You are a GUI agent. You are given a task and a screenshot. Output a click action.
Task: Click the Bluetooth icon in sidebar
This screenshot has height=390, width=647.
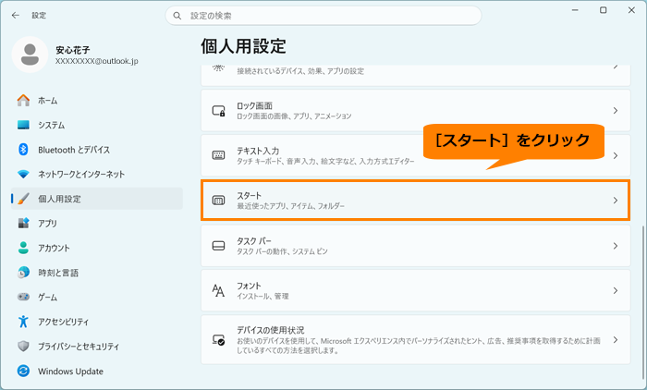[x=23, y=150]
